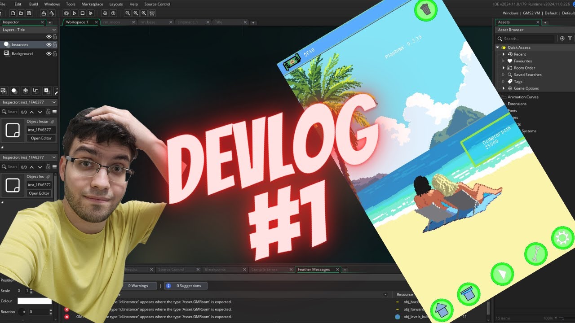Toggle all-layers lock icon above Instances

point(55,37)
